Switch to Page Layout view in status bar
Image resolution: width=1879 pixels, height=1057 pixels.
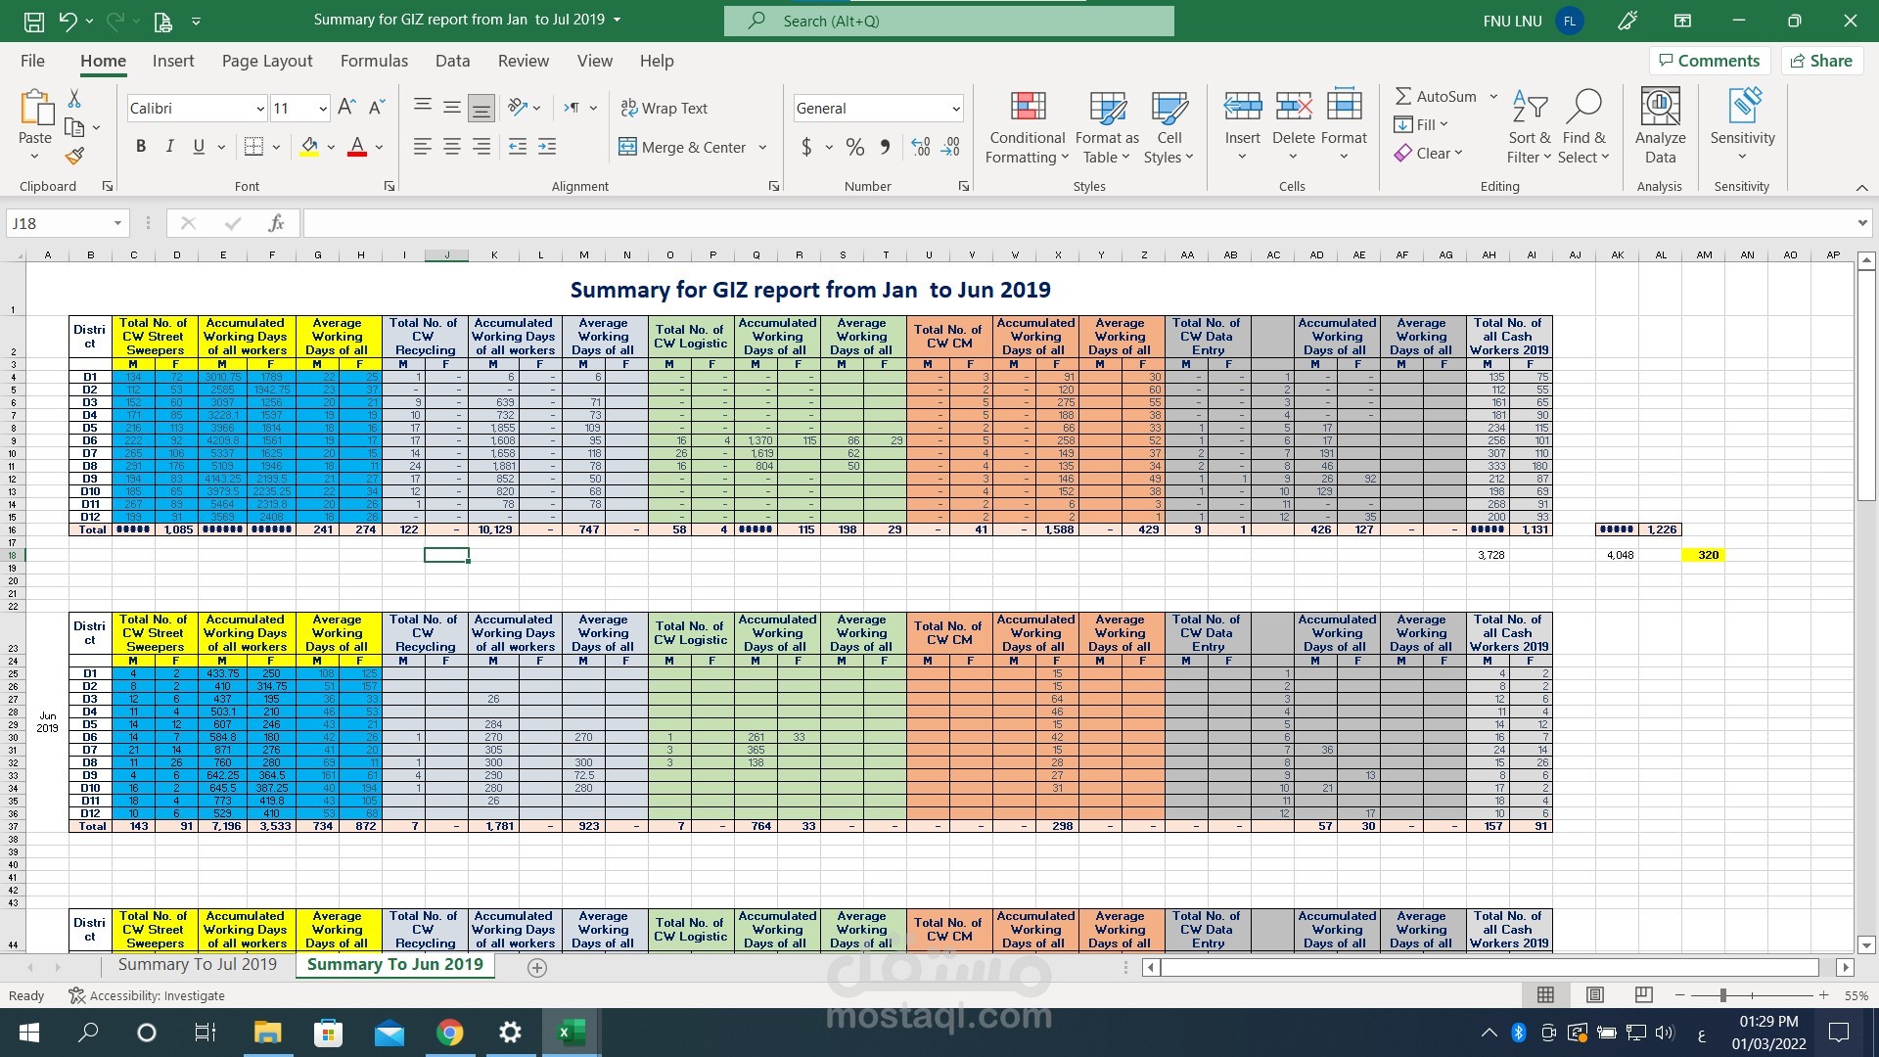click(x=1594, y=995)
